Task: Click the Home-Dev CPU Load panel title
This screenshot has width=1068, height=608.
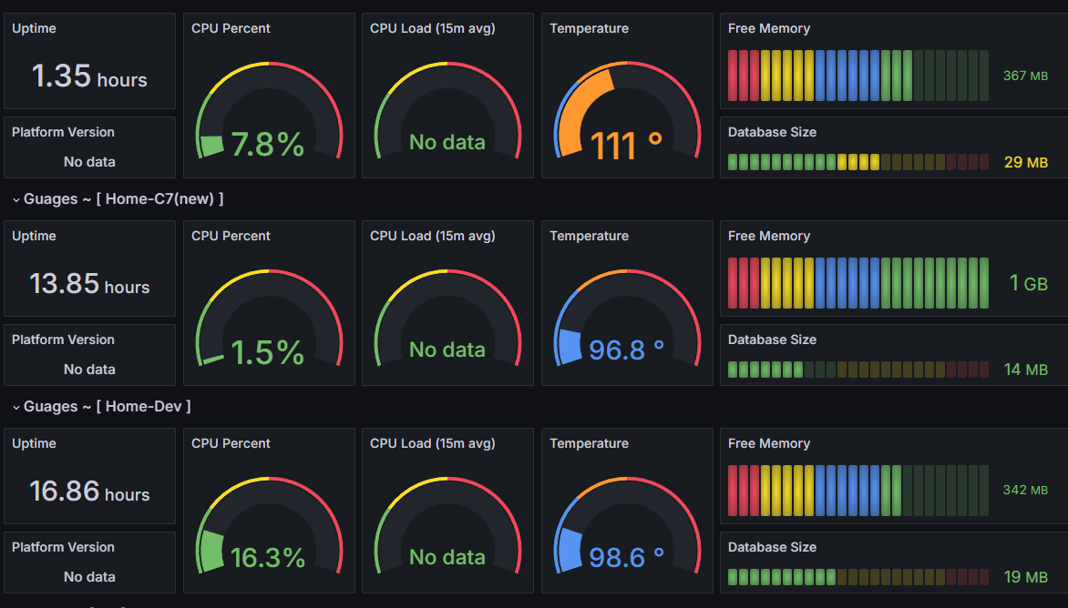Action: point(433,443)
